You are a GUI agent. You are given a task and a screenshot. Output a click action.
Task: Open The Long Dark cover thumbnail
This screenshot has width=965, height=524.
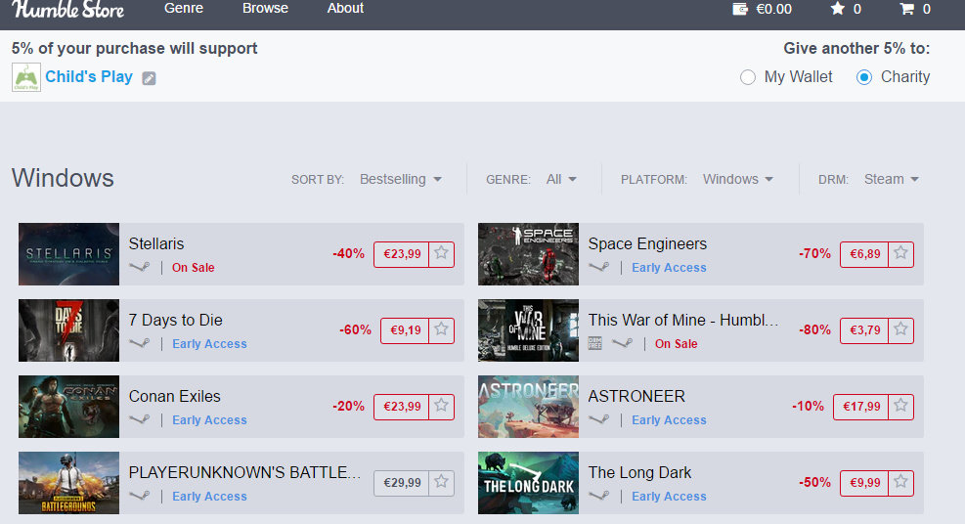529,483
